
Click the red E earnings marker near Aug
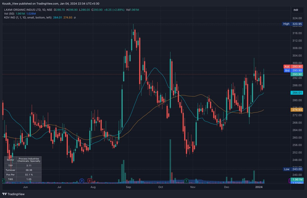click(90, 181)
